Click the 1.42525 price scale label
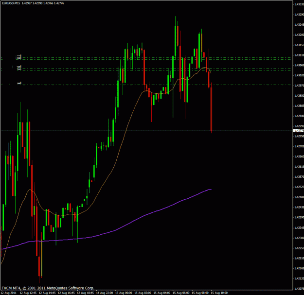The height and width of the screenshot is (295, 304). pos(299,187)
